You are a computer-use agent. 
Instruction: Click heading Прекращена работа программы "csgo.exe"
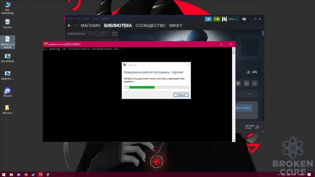[x=154, y=72]
